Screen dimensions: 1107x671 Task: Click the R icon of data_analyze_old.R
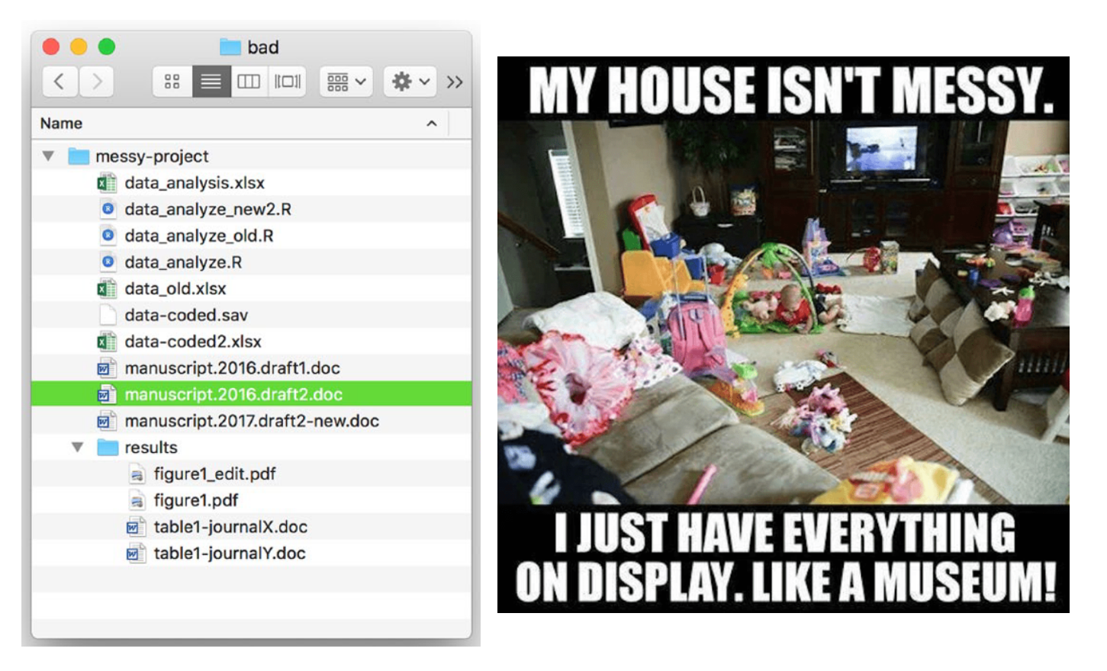click(108, 236)
